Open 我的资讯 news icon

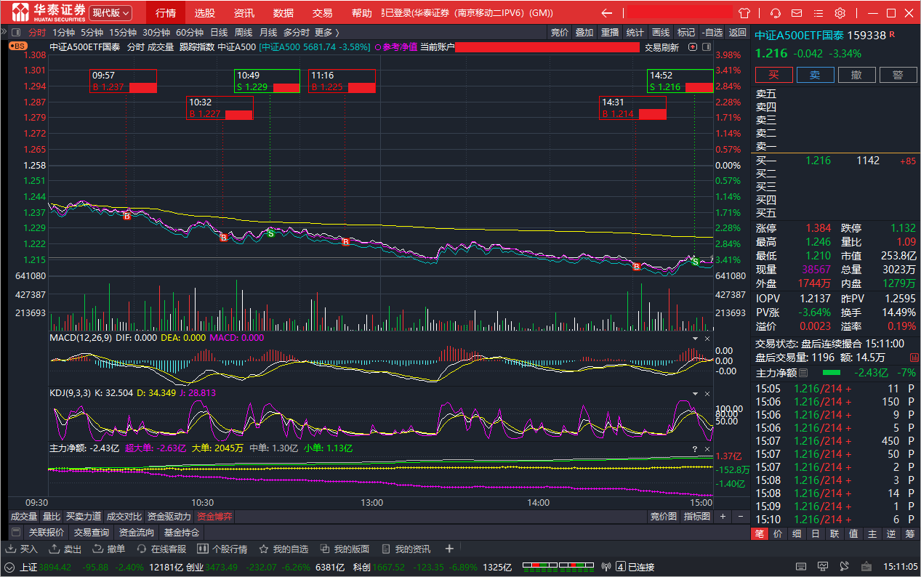[x=386, y=549]
